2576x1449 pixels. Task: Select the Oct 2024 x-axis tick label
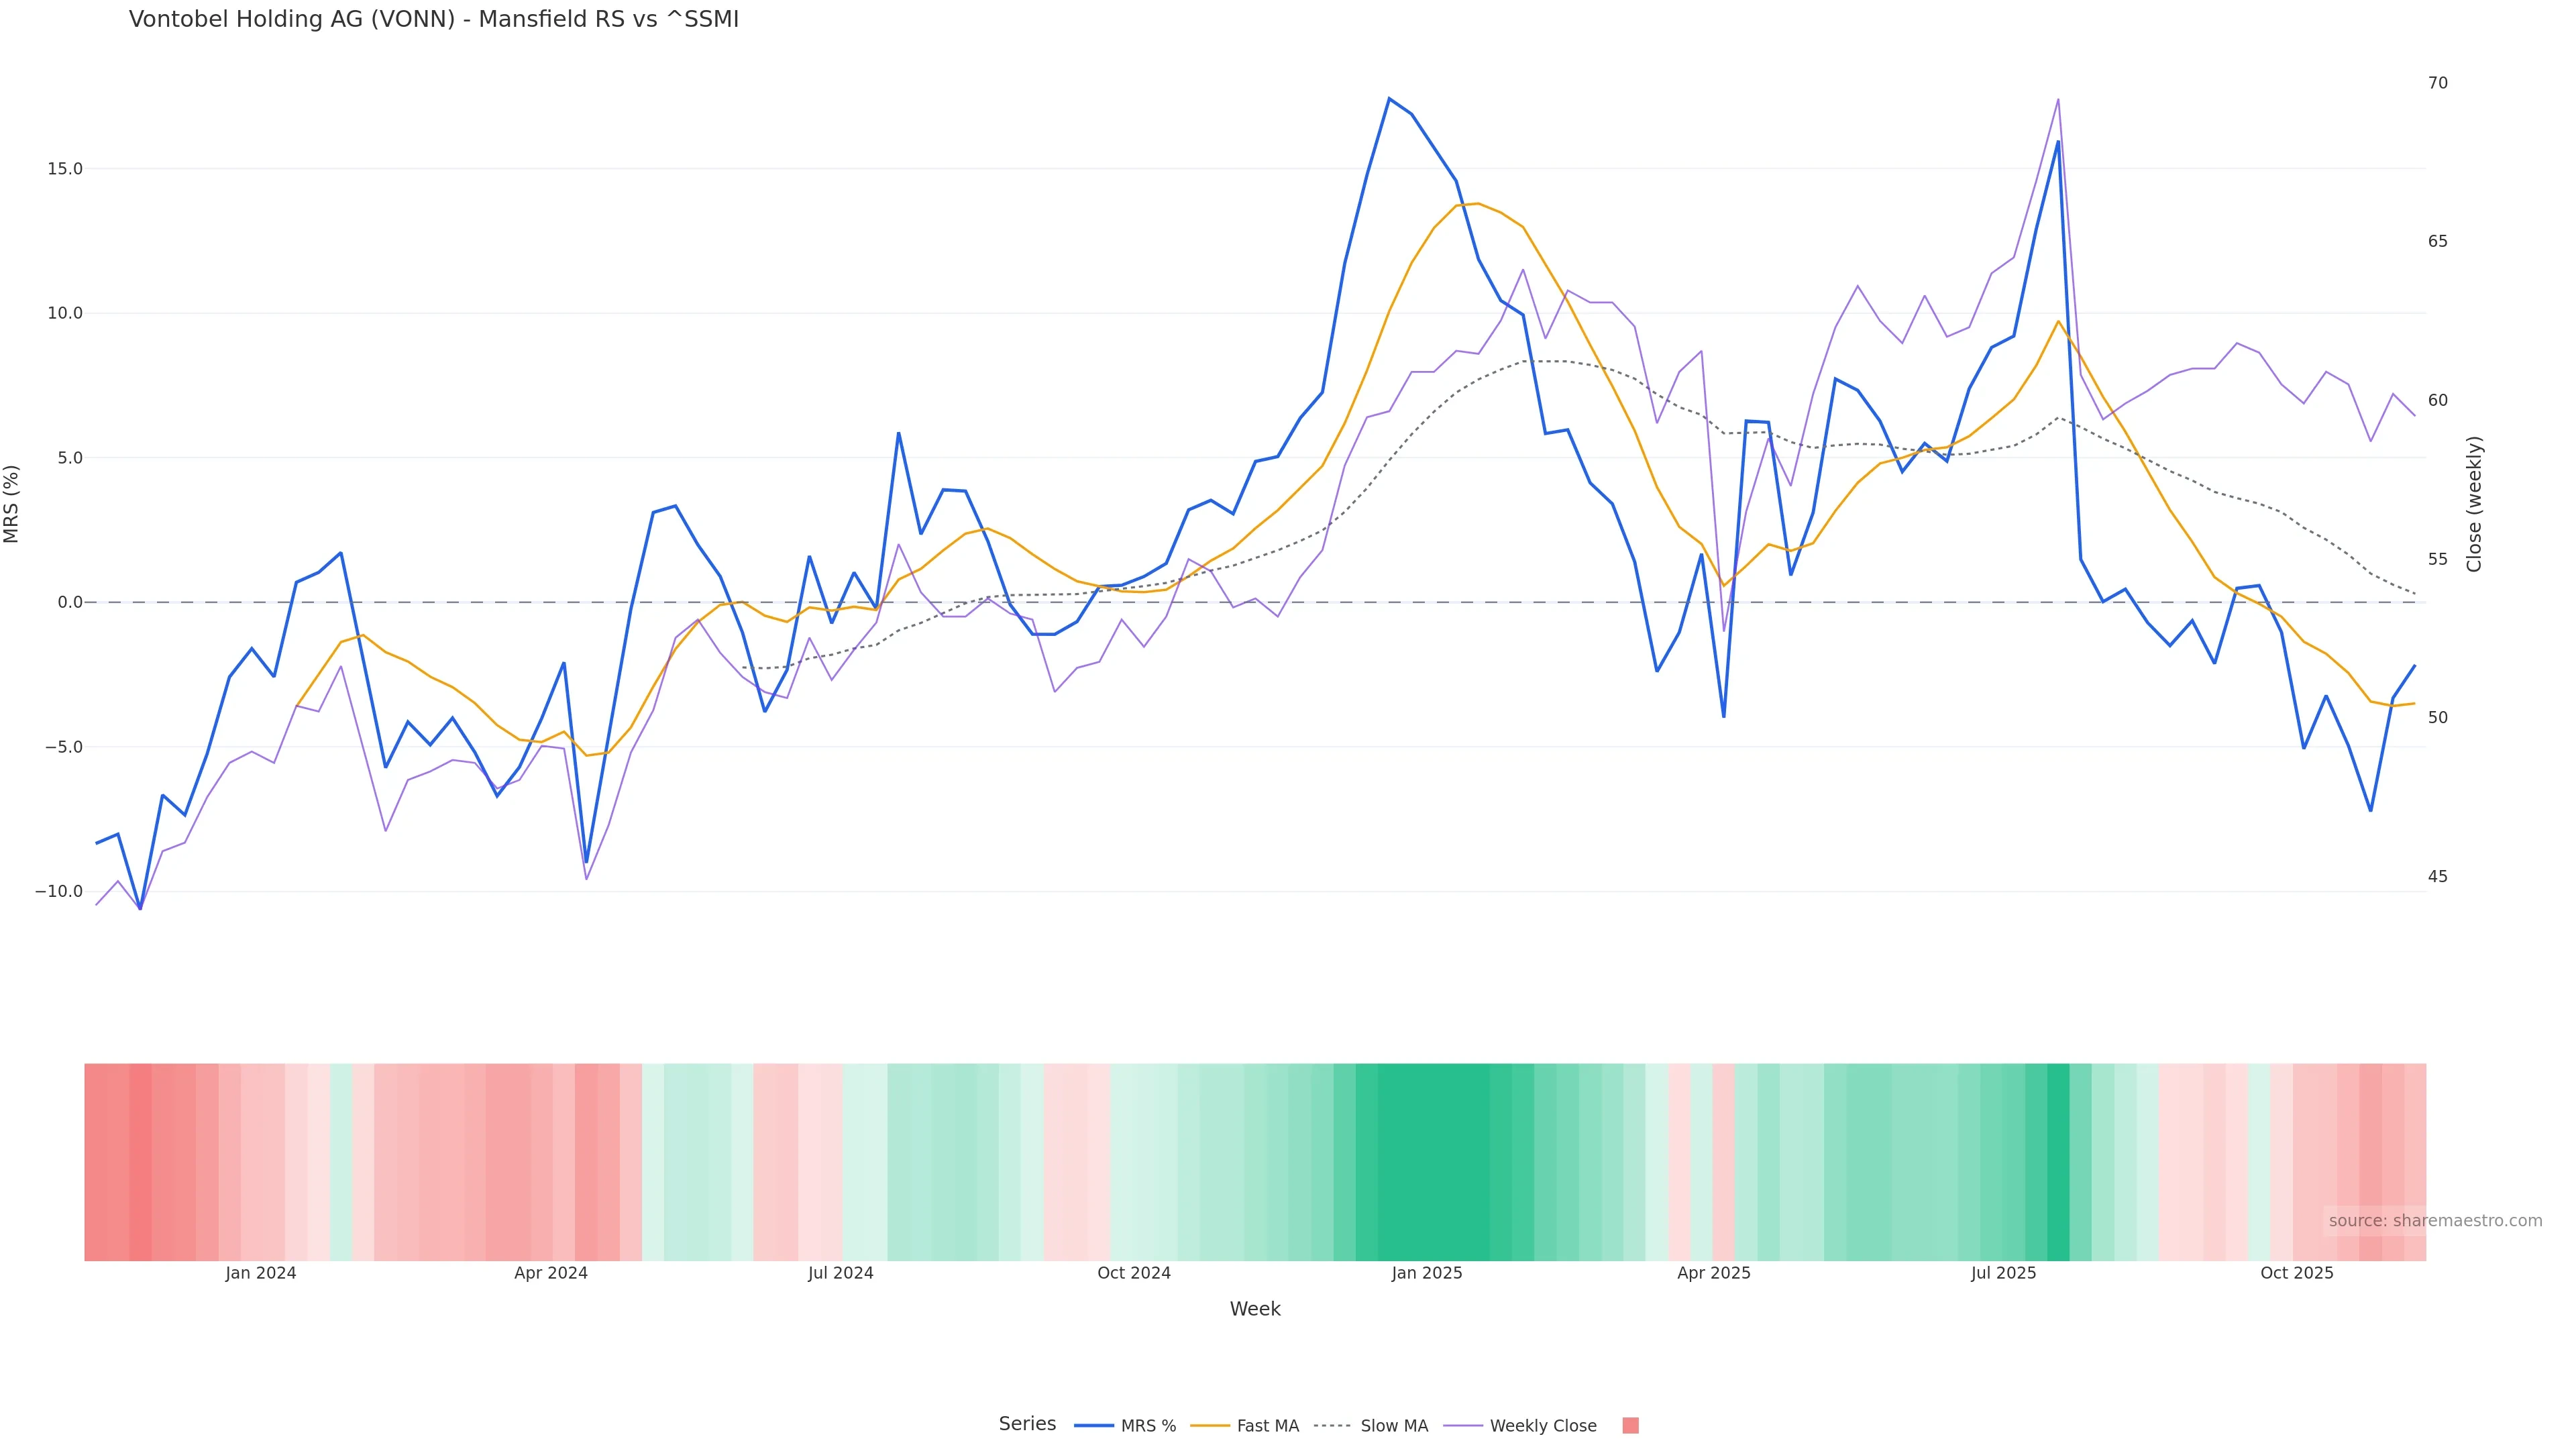pyautogui.click(x=1134, y=1273)
